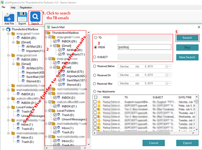The image size is (202, 150).
Task: Open the Help menu
Action: pos(13,8)
